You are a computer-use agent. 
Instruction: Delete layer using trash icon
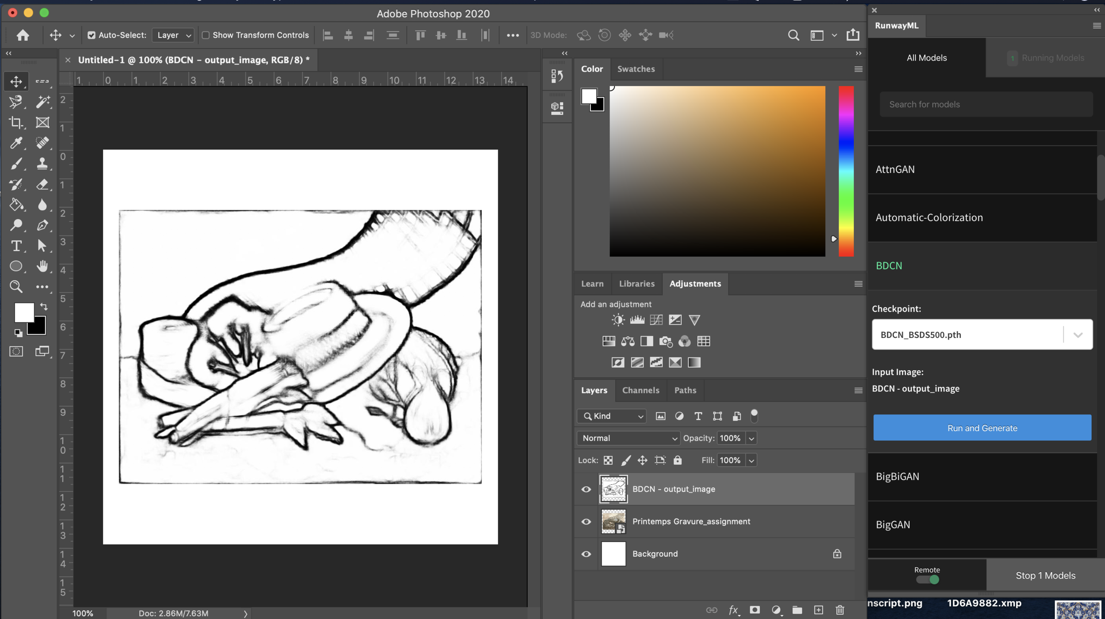[840, 610]
